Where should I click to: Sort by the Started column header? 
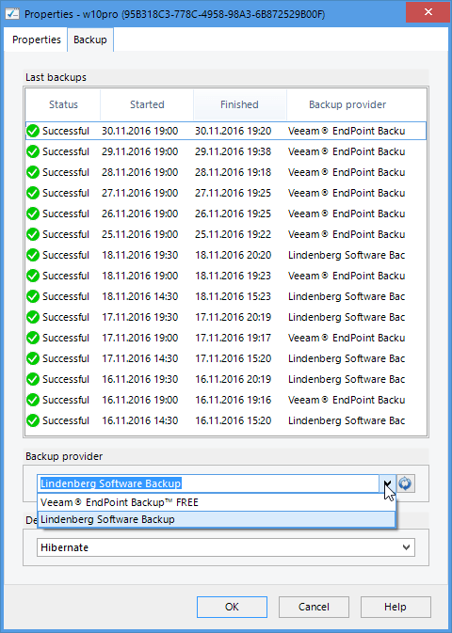pyautogui.click(x=147, y=104)
